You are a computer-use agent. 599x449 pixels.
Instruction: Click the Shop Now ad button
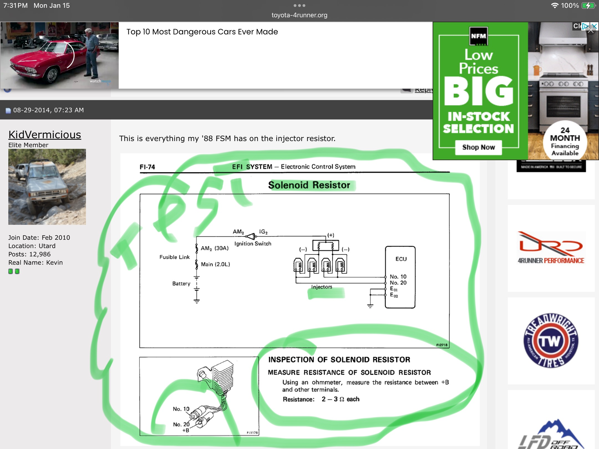pyautogui.click(x=478, y=147)
